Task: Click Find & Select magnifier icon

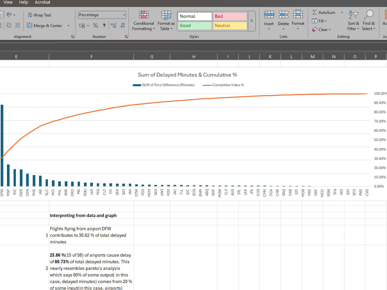Action: pos(369,15)
